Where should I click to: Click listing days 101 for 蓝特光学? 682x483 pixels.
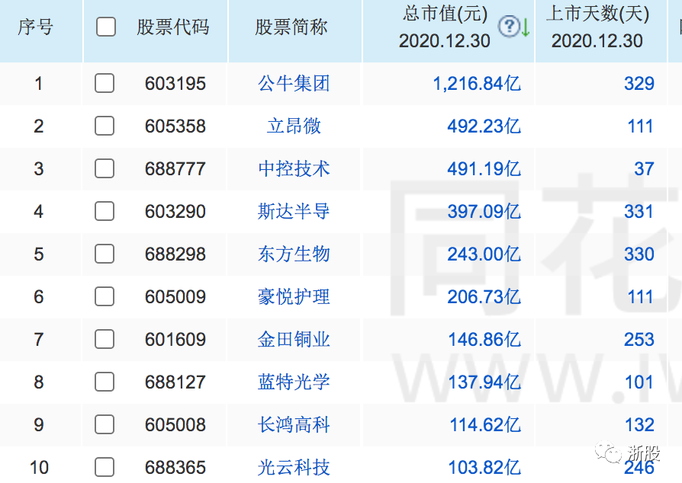click(x=639, y=382)
